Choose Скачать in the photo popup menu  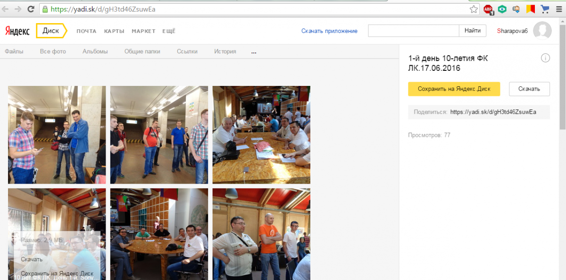point(32,259)
